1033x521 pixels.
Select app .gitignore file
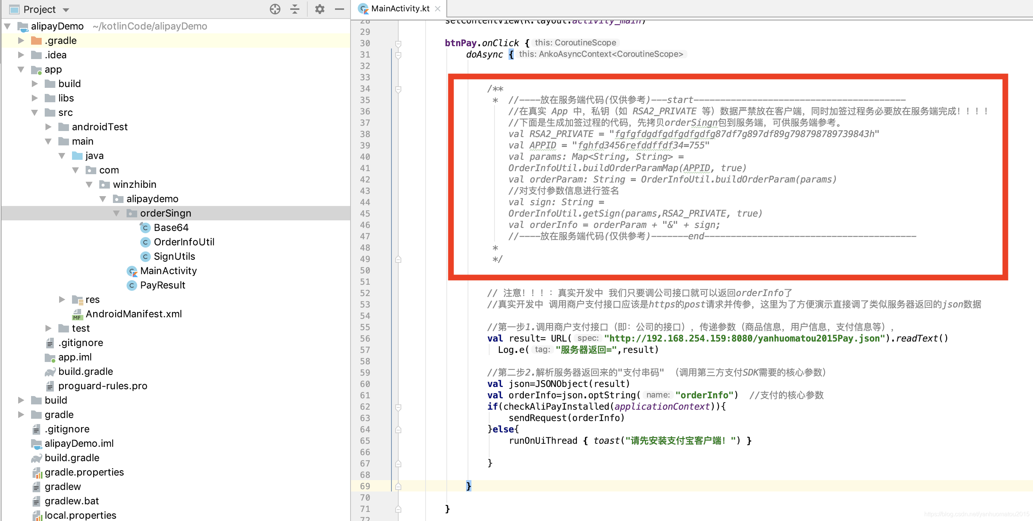tap(81, 343)
